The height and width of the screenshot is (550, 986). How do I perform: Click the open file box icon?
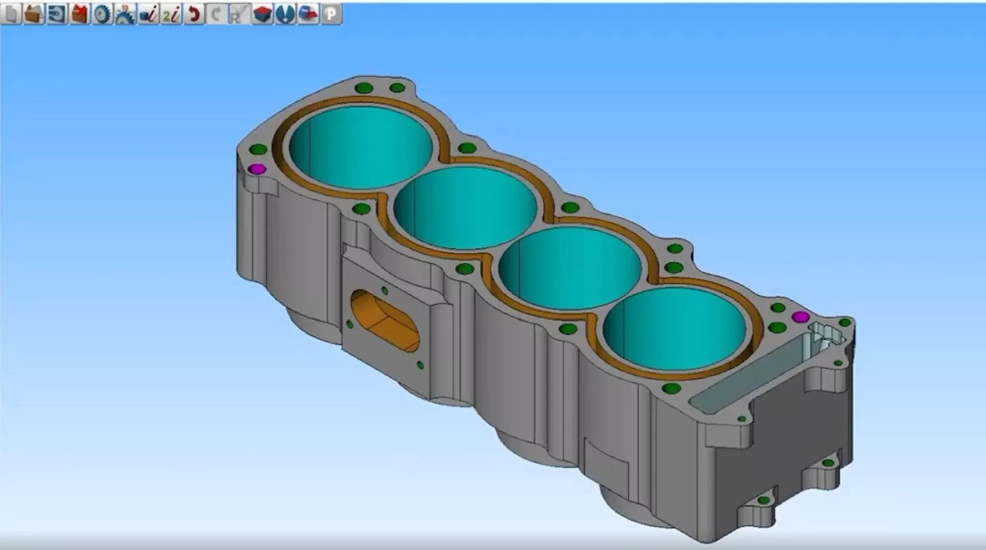coord(33,14)
